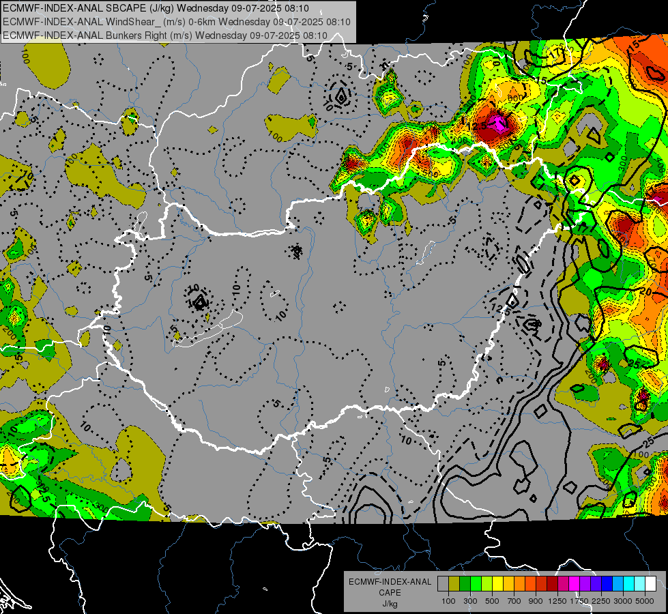Click the legend value 3000
668x614 pixels.
coord(623,601)
